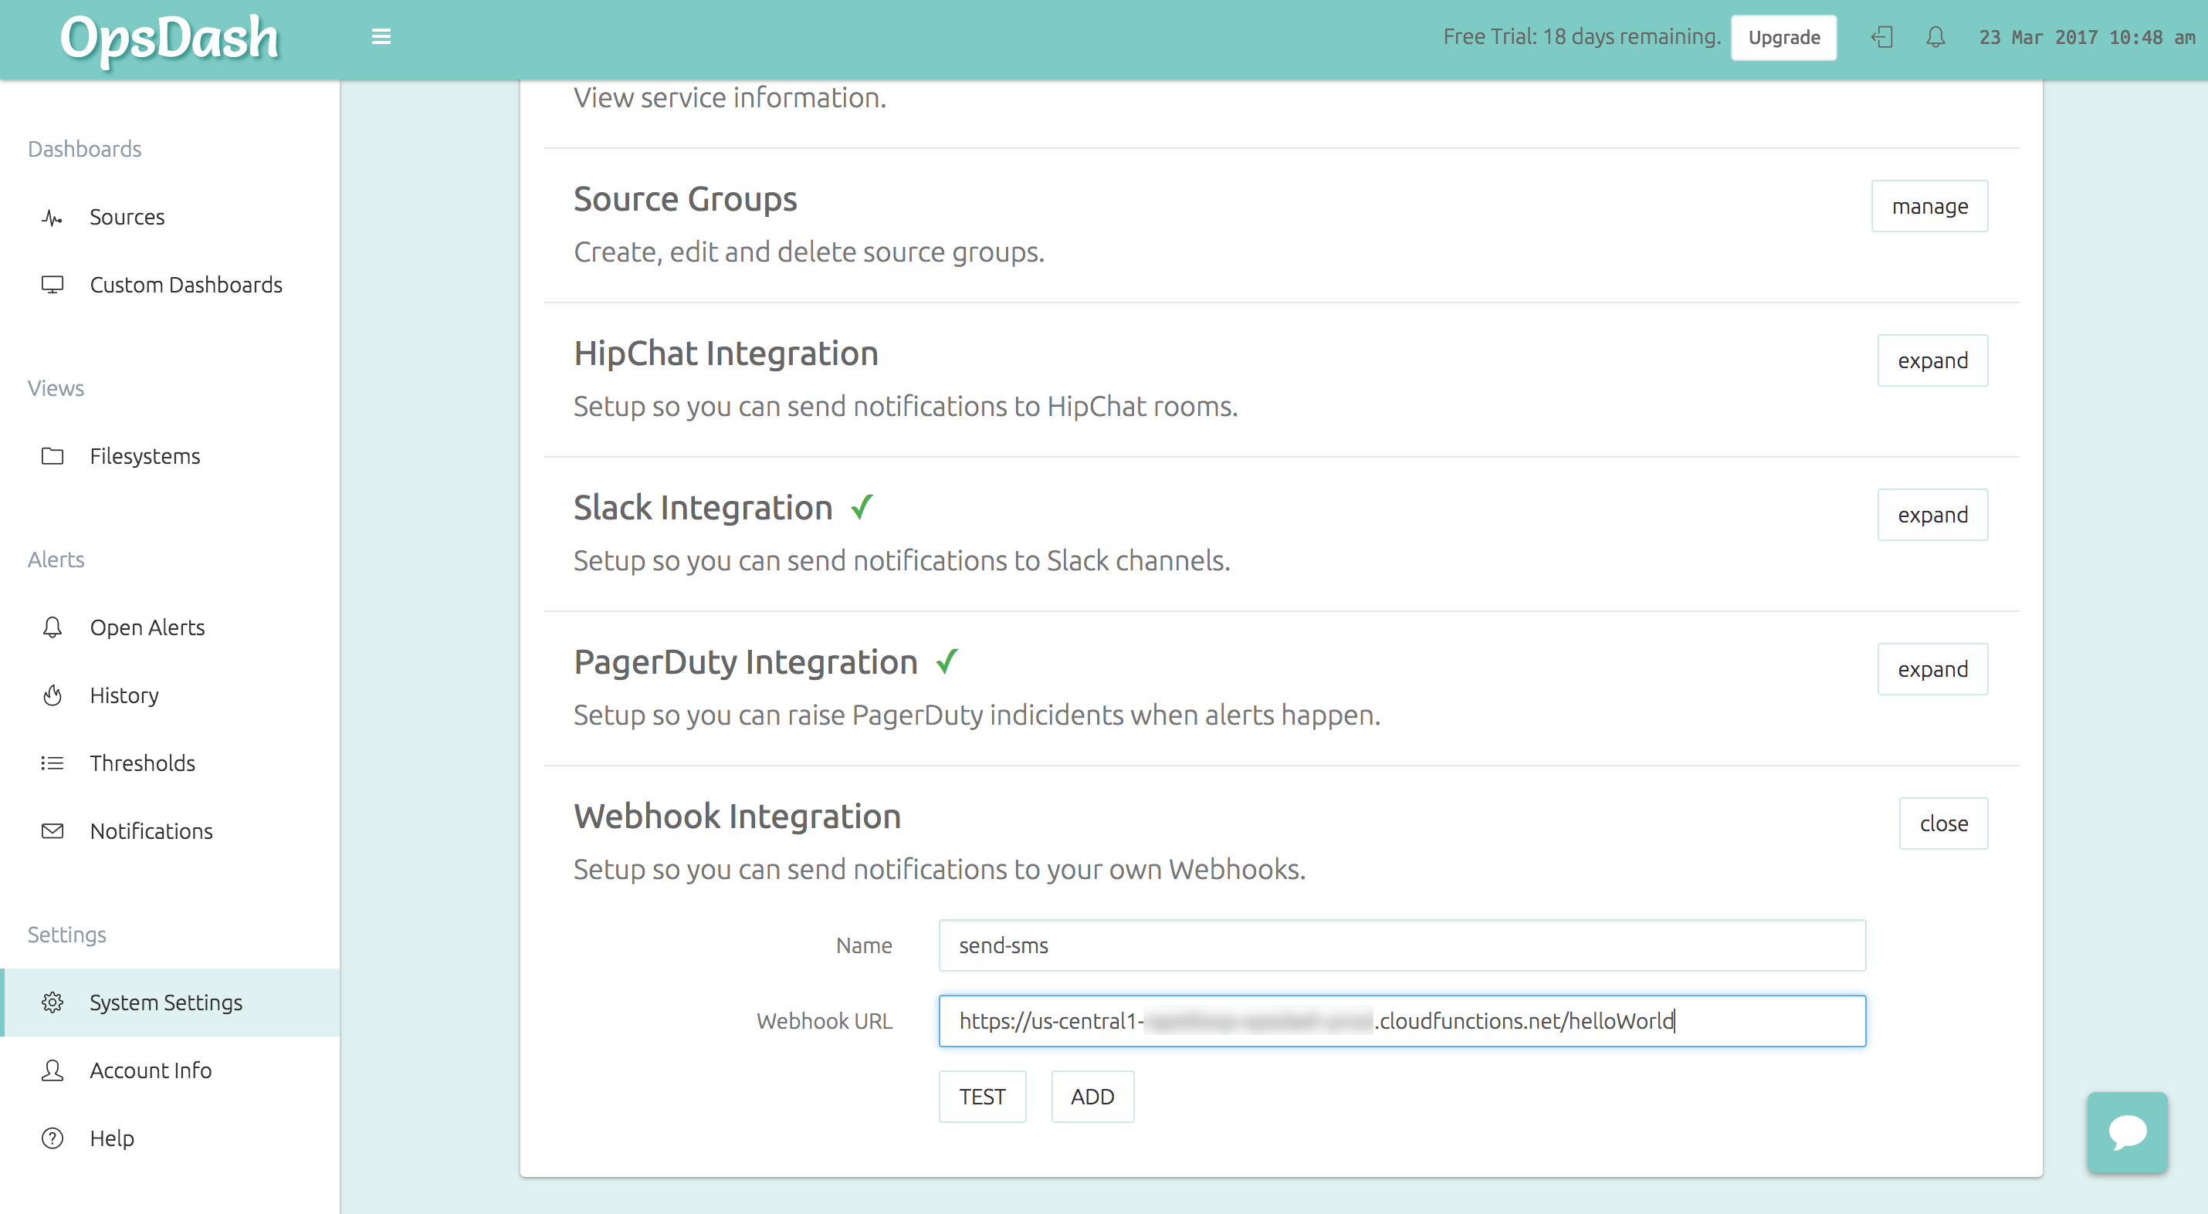
Task: Click the Upgrade button
Action: click(1783, 37)
